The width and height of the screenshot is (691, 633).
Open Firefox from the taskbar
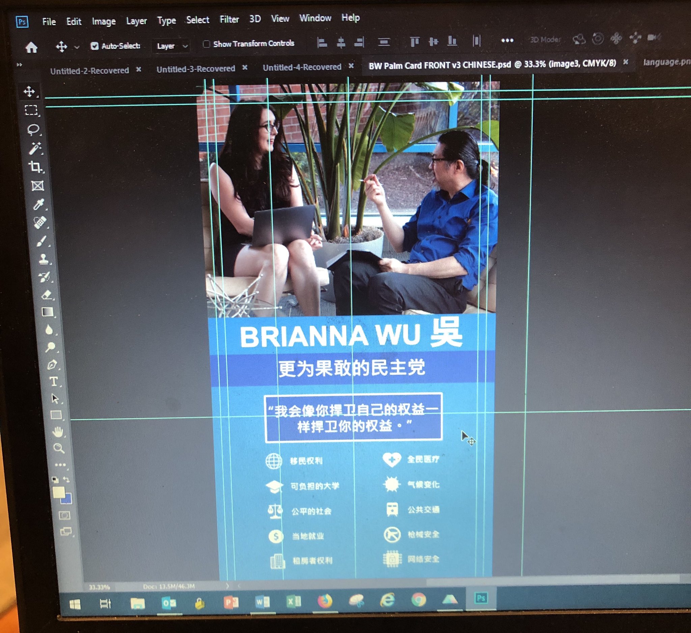coord(325,601)
